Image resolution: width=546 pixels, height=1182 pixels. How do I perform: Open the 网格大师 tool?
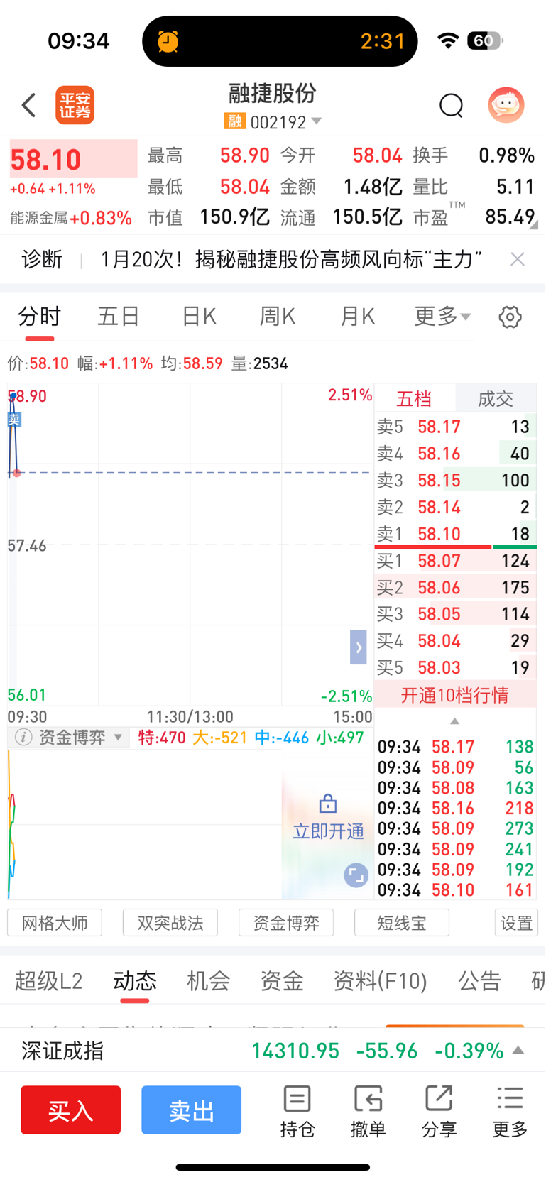pyautogui.click(x=55, y=923)
